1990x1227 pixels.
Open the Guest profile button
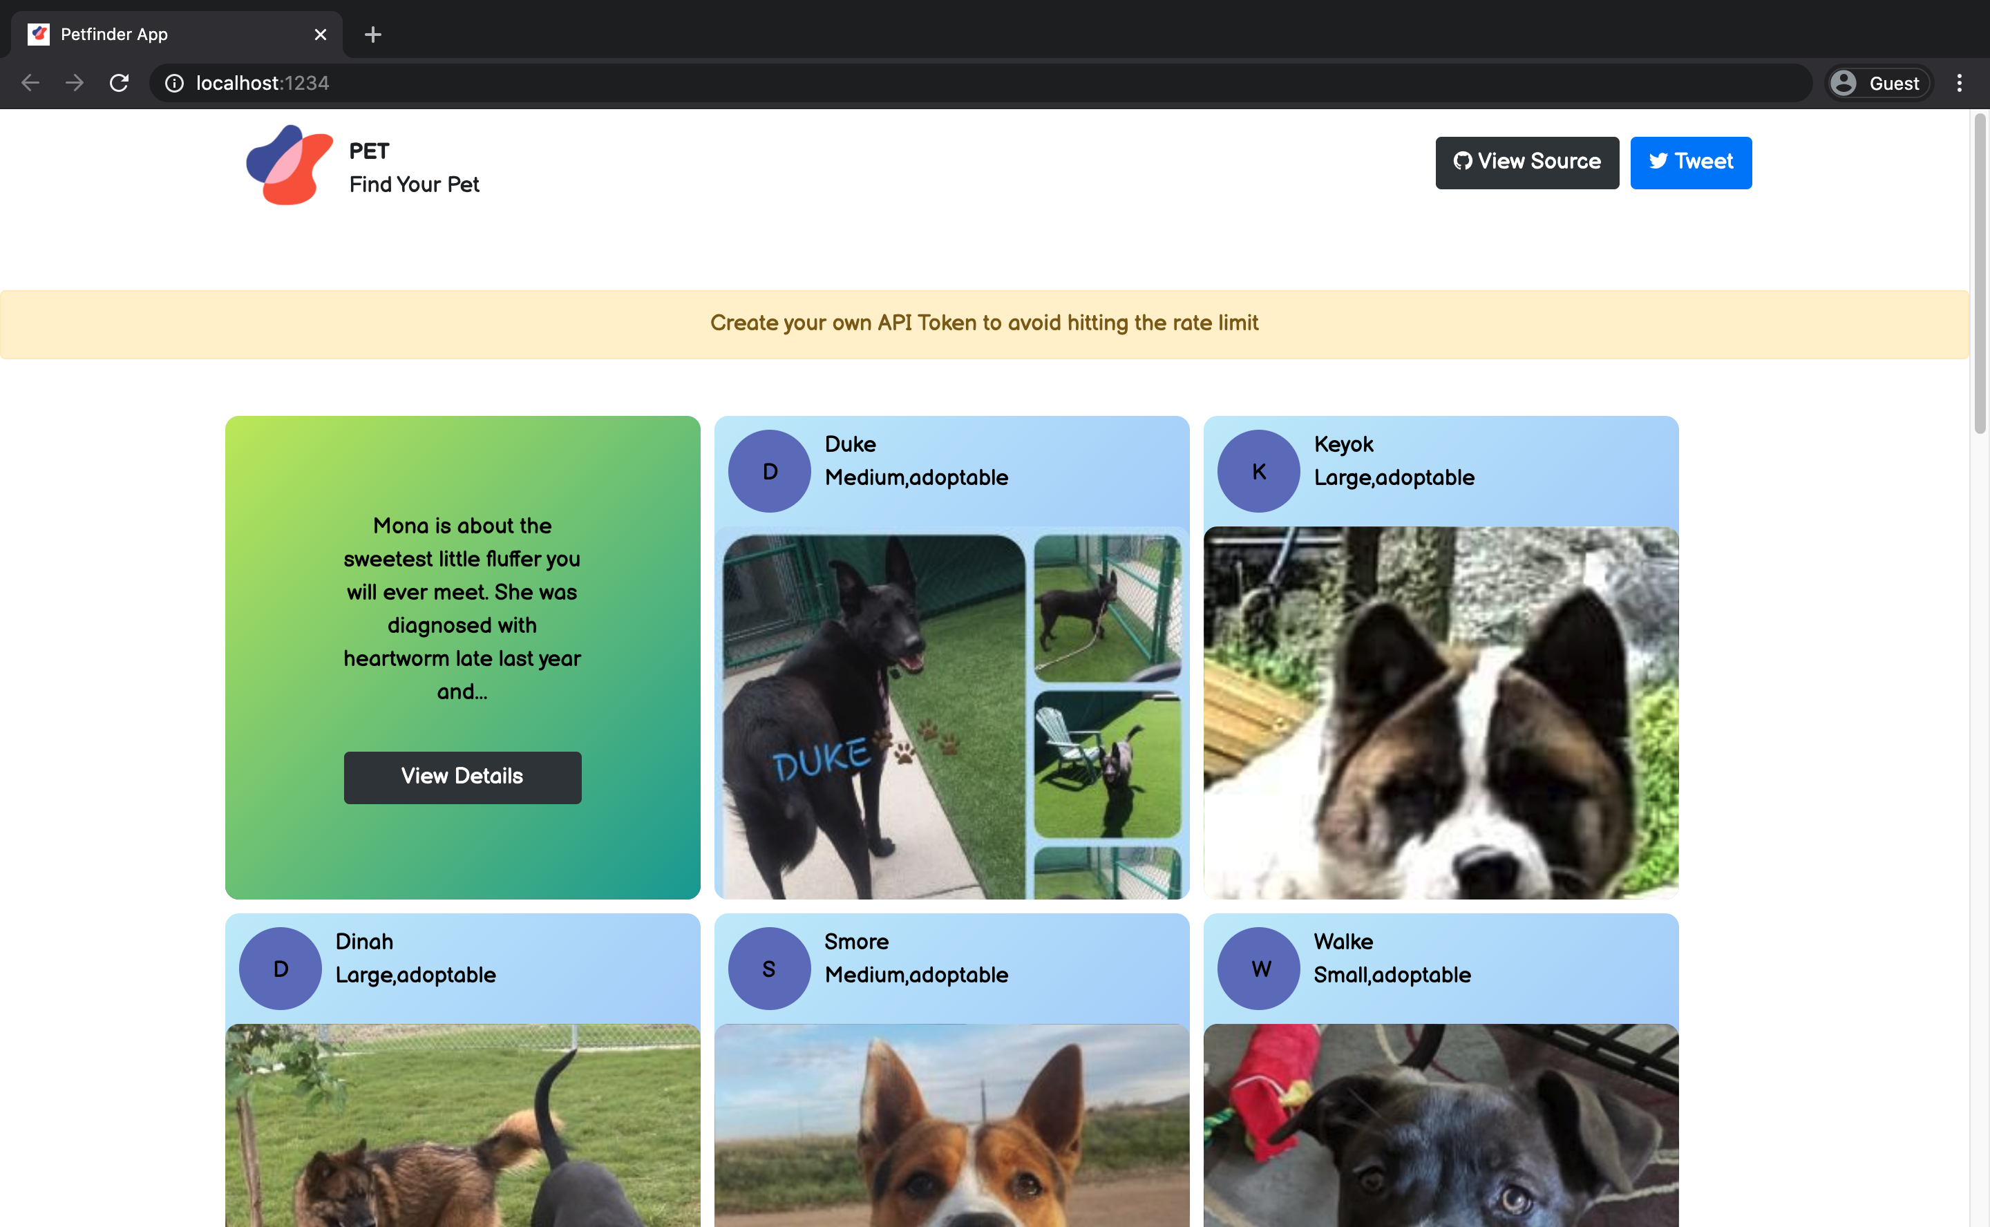point(1878,83)
